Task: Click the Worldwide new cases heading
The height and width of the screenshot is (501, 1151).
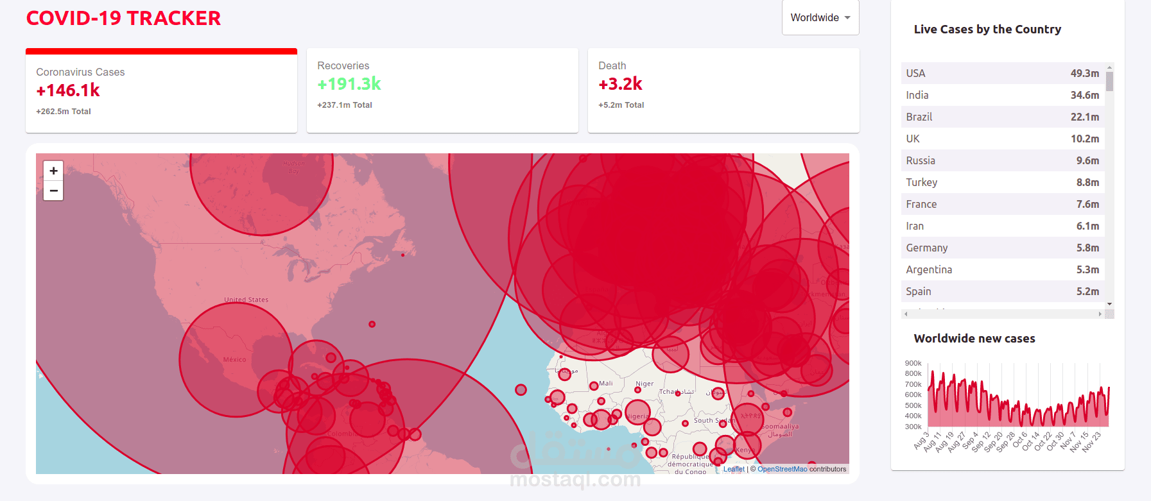Action: point(974,339)
